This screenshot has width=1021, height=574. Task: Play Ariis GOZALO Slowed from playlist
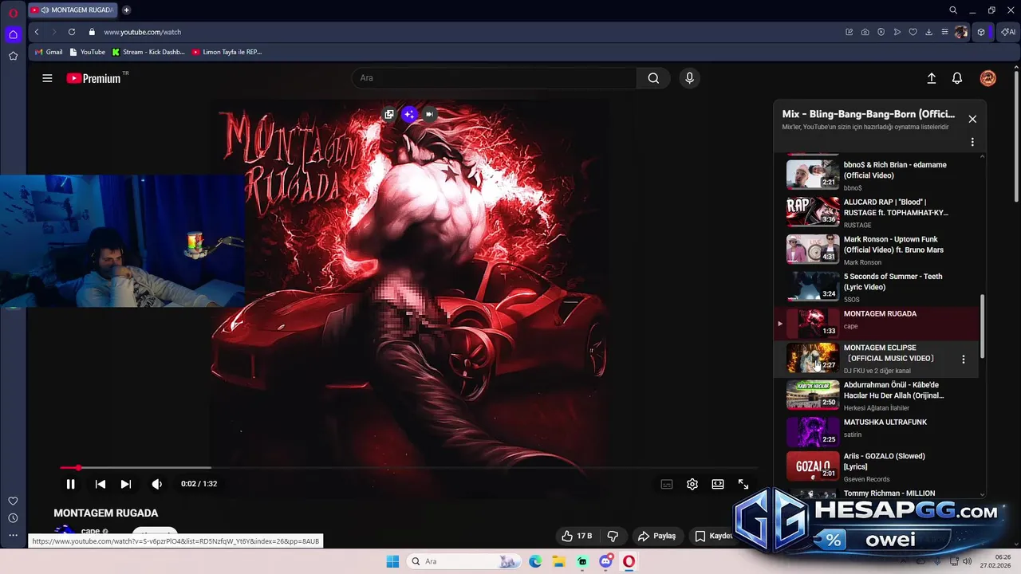coord(877,466)
